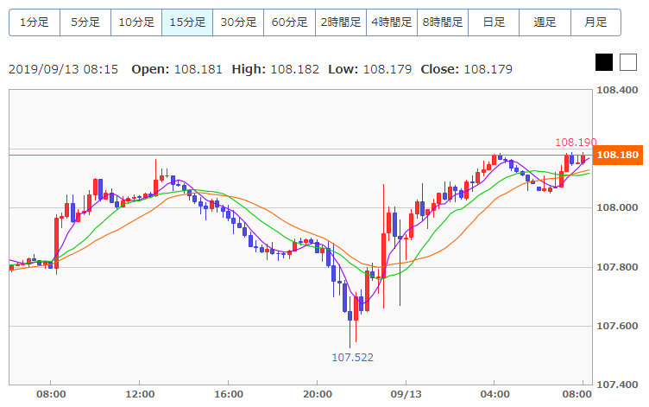
Task: Click the 12:00 time axis label
Action: (x=140, y=394)
